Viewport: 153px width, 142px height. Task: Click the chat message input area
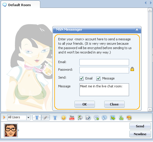coord(73,130)
